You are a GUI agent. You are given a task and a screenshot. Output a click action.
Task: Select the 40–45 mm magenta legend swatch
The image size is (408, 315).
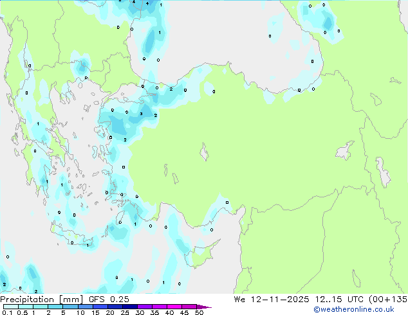pyautogui.click(x=174, y=307)
